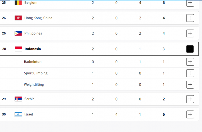
Task: Click the Indonesia country name
Action: [x=33, y=49]
